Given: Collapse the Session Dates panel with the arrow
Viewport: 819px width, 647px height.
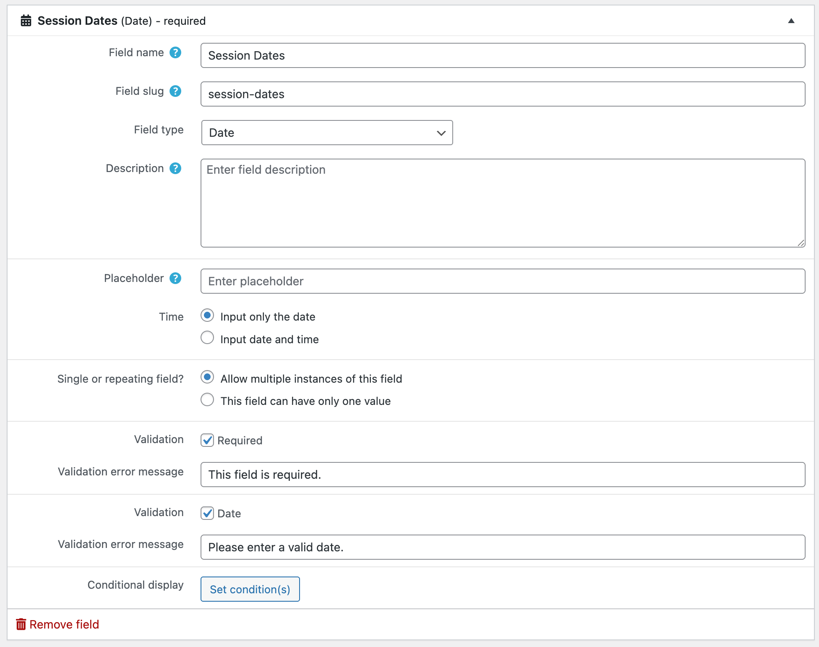Looking at the screenshot, I should point(791,21).
